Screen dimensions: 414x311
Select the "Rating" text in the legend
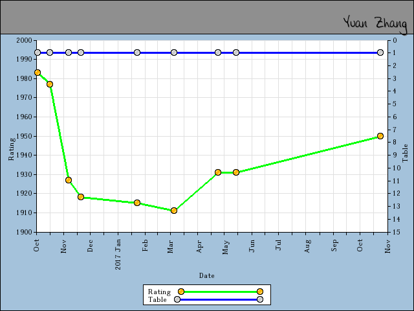159,292
